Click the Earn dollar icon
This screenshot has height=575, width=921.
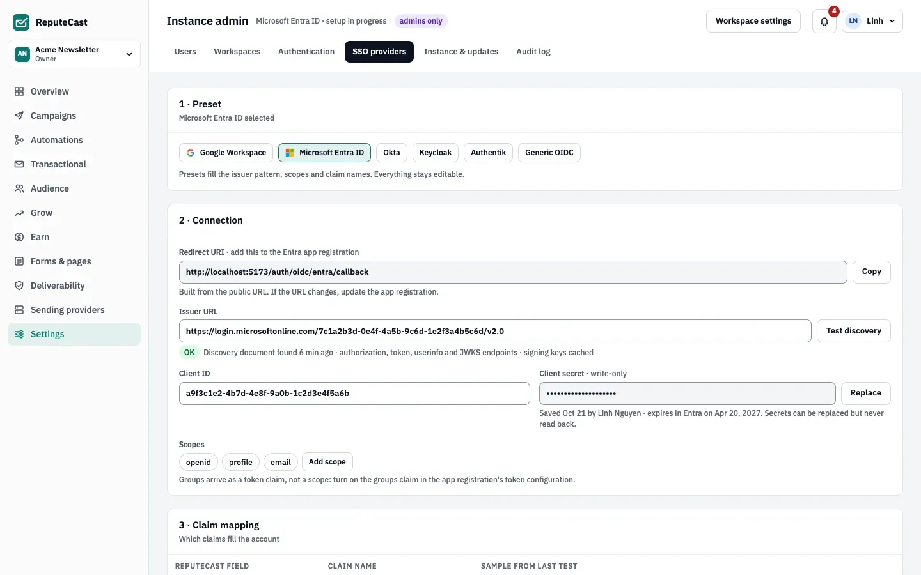coord(19,237)
